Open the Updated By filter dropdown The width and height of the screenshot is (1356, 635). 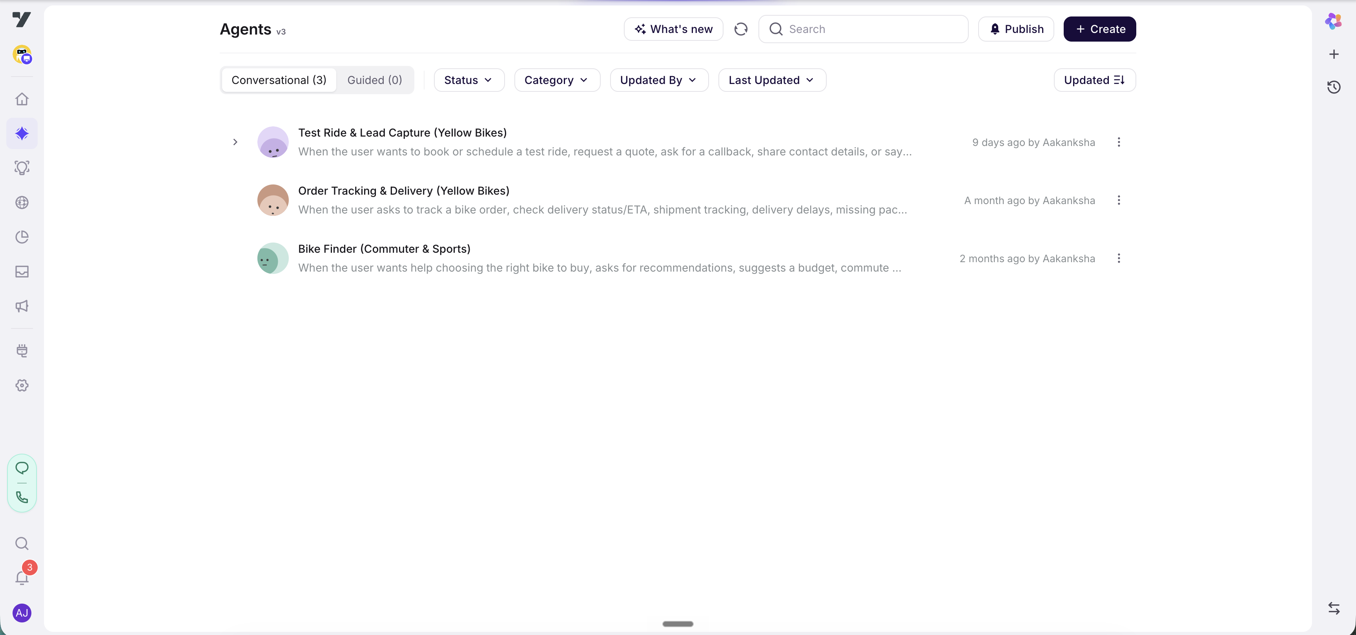click(658, 80)
